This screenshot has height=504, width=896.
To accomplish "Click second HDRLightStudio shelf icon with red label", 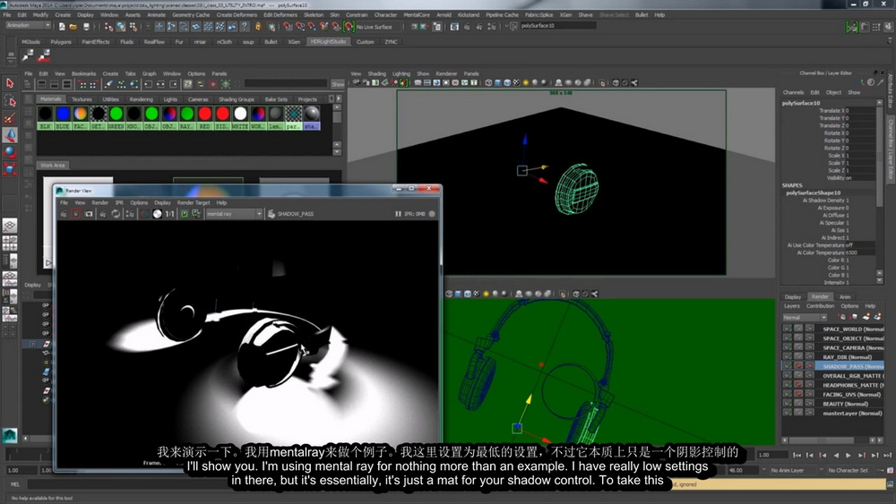I will click(x=44, y=56).
